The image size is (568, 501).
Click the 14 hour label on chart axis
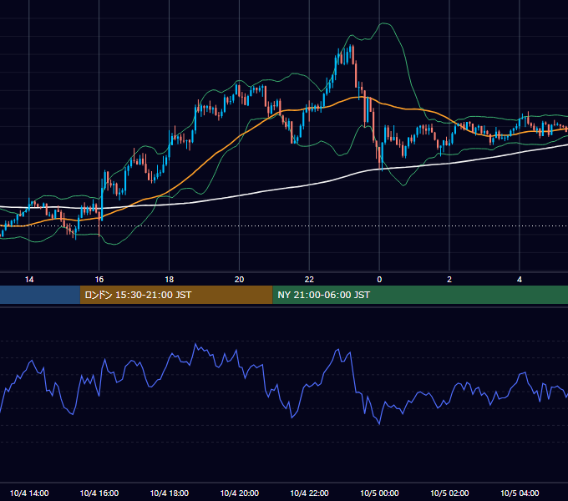click(29, 280)
